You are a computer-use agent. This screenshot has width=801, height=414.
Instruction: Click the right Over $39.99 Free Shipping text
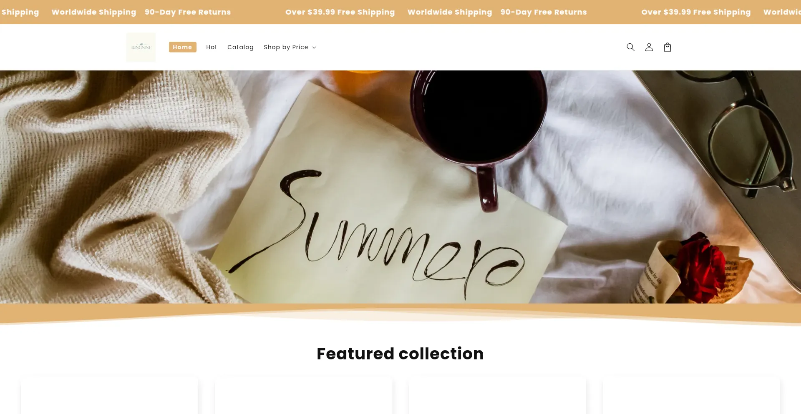(696, 12)
